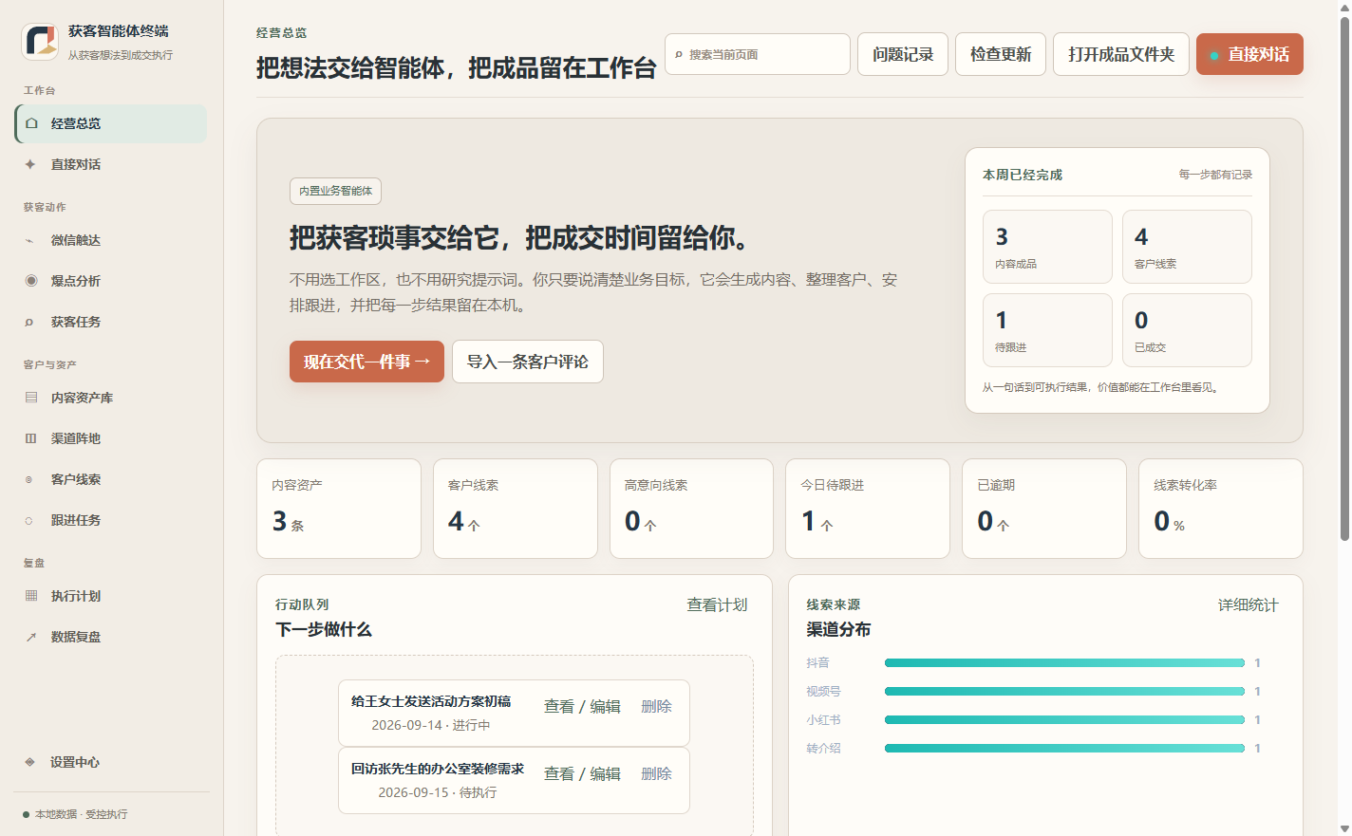
Task: Click the target icon beside 爆点分析
Action: point(31,281)
